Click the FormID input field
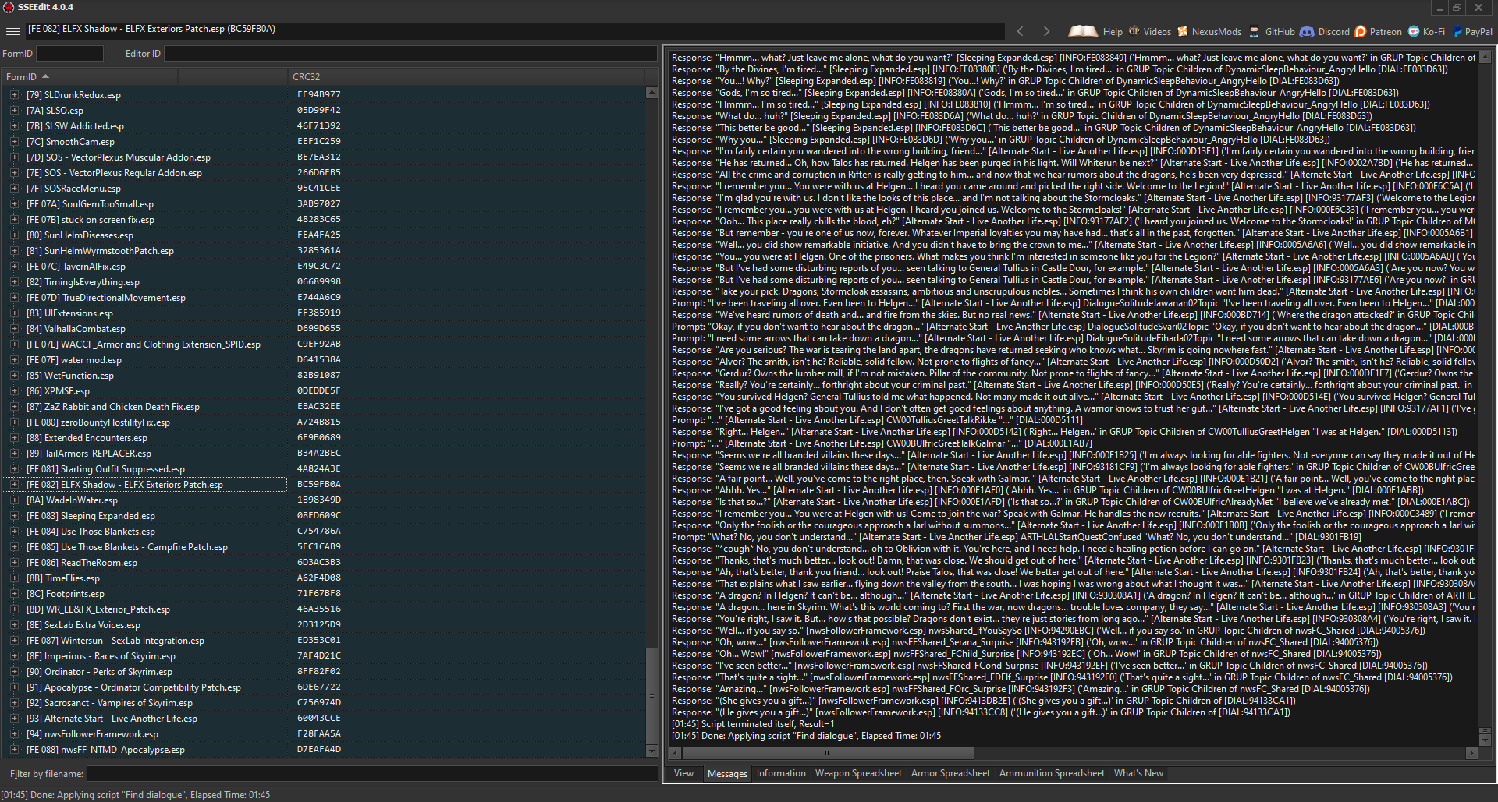The width and height of the screenshot is (1498, 802). coord(69,54)
